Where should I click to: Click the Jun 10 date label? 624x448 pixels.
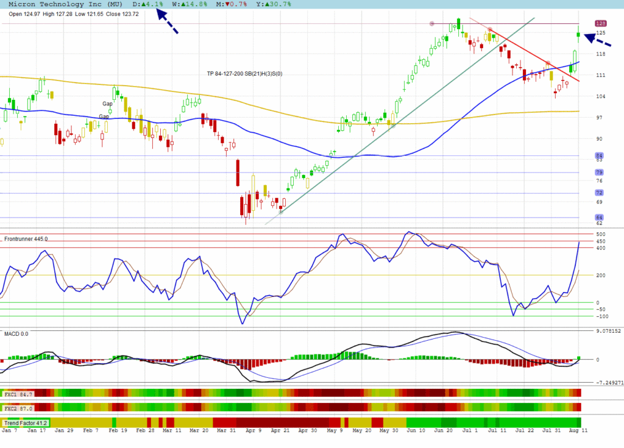(x=416, y=430)
